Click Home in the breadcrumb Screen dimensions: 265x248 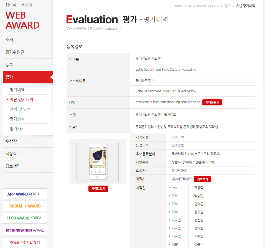(x=178, y=6)
